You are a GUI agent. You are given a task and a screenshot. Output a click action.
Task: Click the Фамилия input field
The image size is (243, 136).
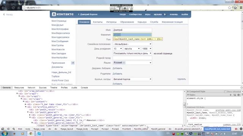(x=132, y=35)
